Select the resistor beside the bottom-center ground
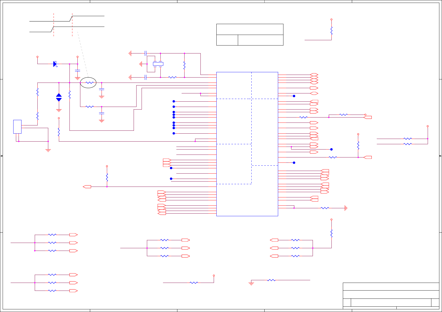This screenshot has height=312, width=442. click(x=271, y=280)
